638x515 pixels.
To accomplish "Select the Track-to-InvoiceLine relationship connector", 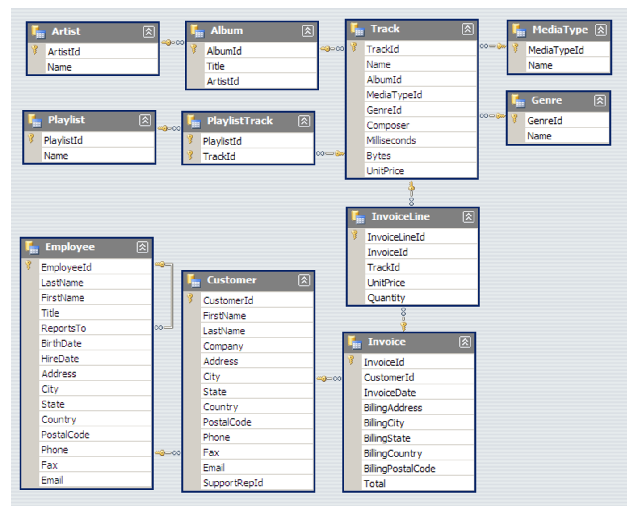I will [411, 193].
